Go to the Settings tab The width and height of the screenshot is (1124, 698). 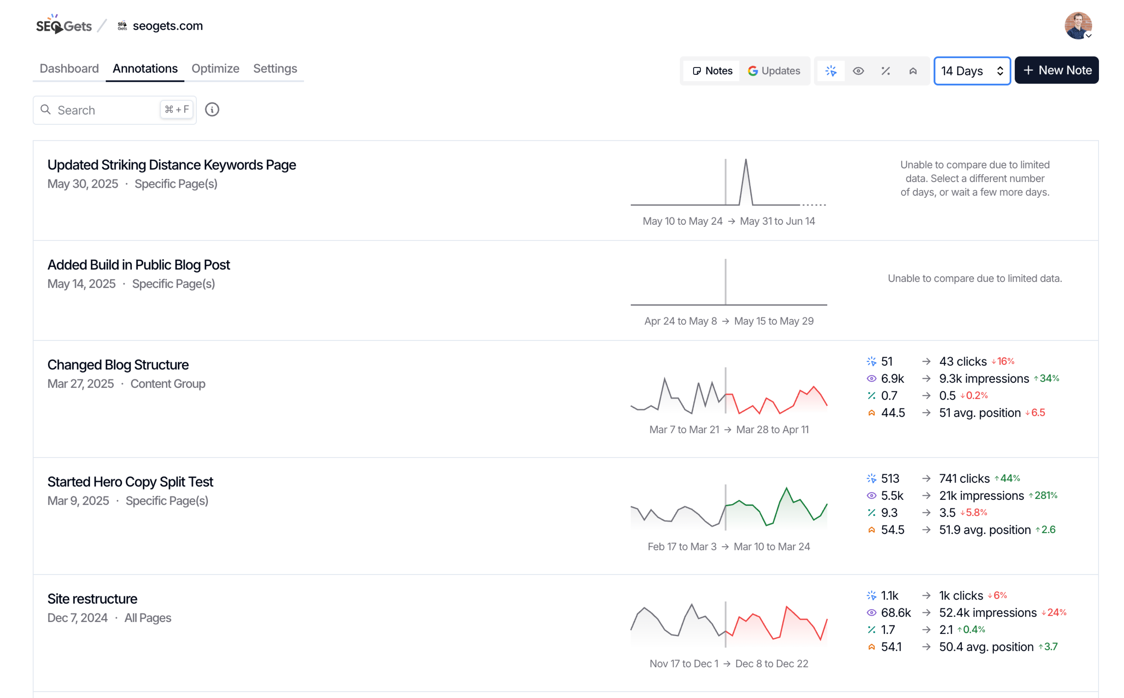pos(275,68)
